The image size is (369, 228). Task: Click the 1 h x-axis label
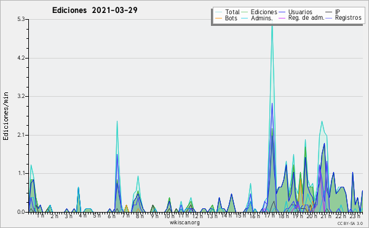click(41, 216)
